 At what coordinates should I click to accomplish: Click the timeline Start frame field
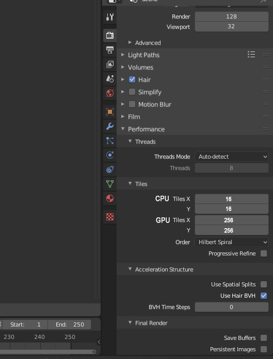coord(26,324)
